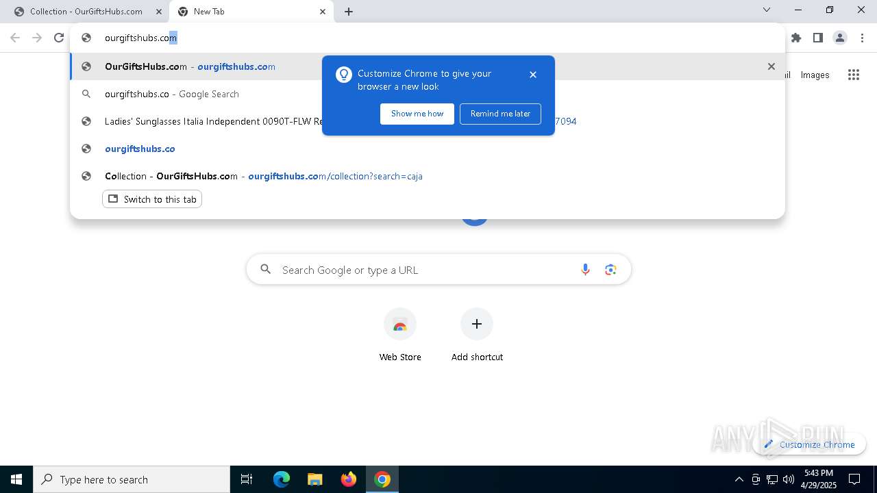Switch to Collection - OurGiftsHubs.com tab
Viewport: 877px width, 493px height.
pyautogui.click(x=85, y=12)
